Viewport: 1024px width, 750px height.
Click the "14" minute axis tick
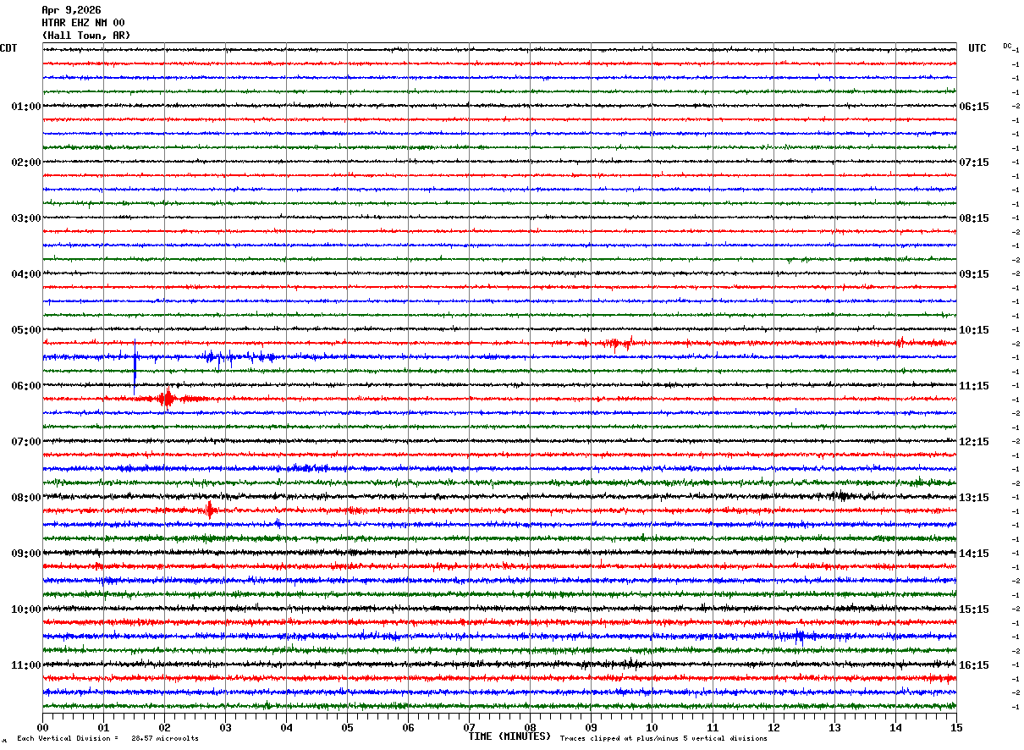pyautogui.click(x=895, y=727)
